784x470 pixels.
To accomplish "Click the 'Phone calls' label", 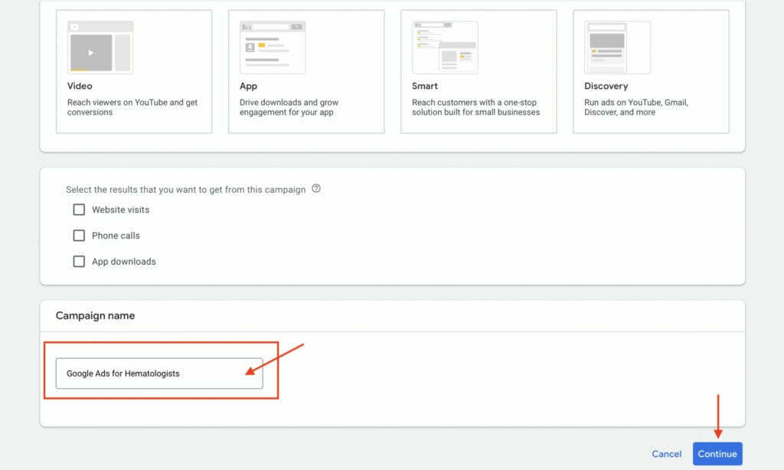I will click(116, 236).
